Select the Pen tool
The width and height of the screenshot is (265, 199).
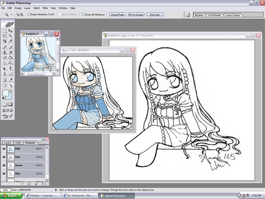[5, 74]
